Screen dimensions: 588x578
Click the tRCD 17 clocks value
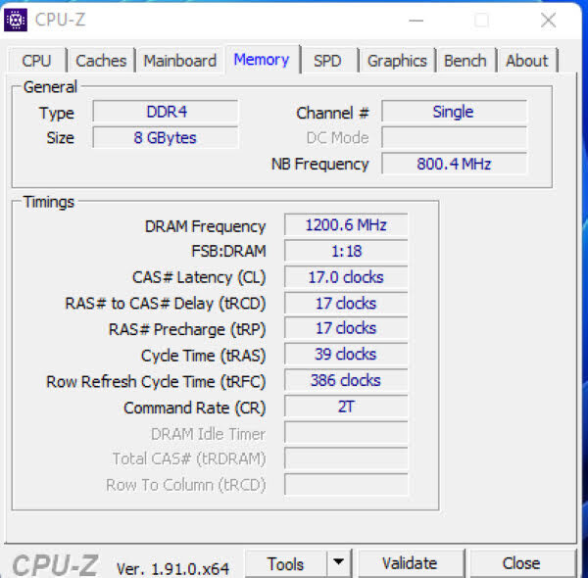pyautogui.click(x=346, y=303)
